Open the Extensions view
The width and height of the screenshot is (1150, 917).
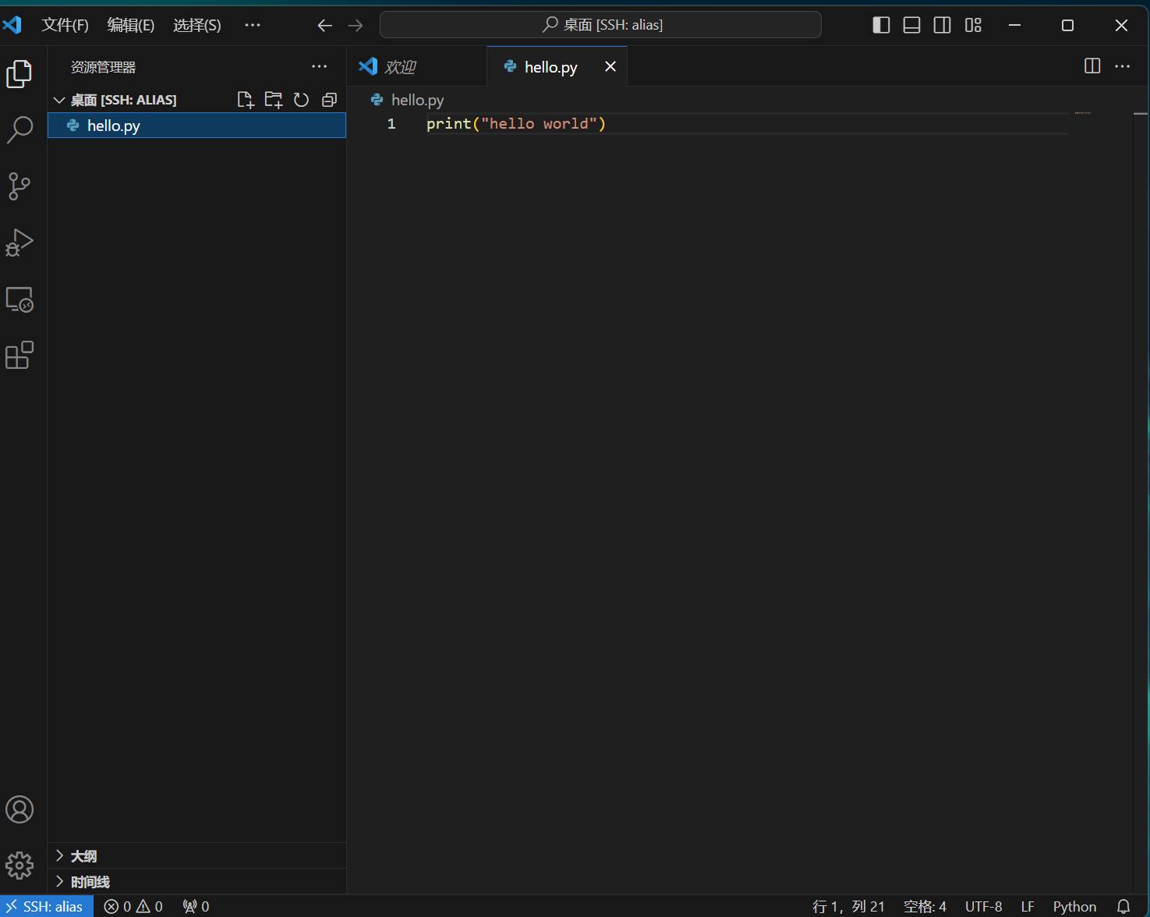[19, 356]
